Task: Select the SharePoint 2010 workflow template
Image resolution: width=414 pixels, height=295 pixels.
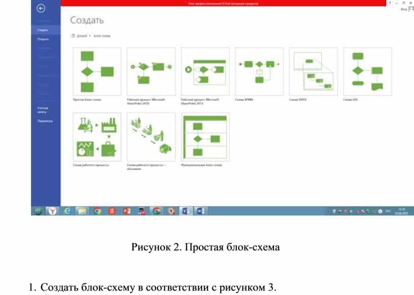Action: coord(151,72)
